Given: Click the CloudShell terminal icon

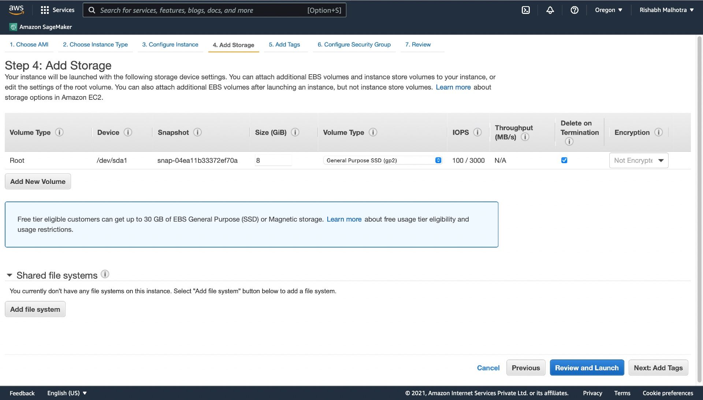Looking at the screenshot, I should [x=526, y=10].
